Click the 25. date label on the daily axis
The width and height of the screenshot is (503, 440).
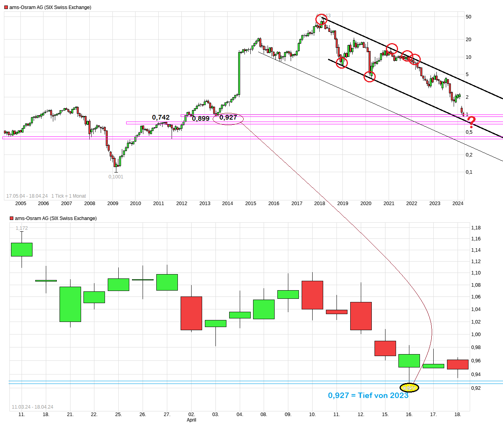[118, 415]
